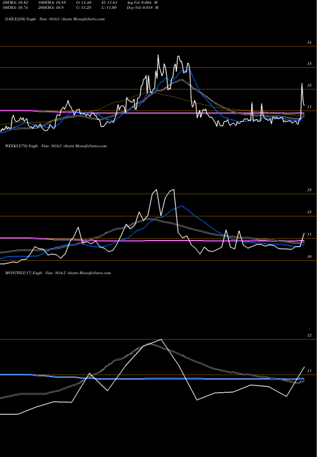Click the WEEKLY(70) Eagle View chart title
This screenshot has height=457, width=317.
[56, 146]
